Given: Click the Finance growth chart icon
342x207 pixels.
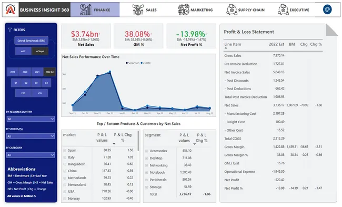Looking at the screenshot, I should tap(85, 9).
